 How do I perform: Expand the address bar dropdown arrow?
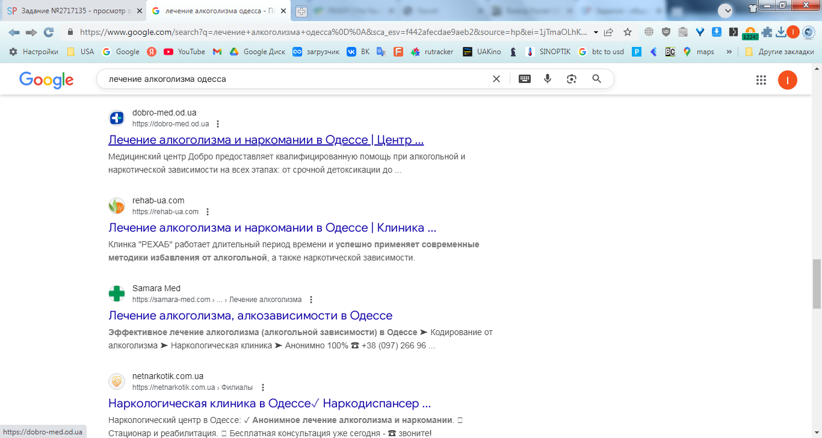pyautogui.click(x=596, y=32)
